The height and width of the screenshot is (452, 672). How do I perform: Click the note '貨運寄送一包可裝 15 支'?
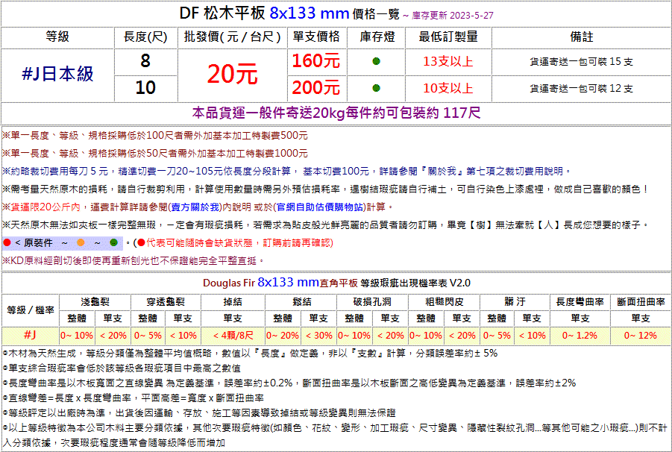point(582,62)
